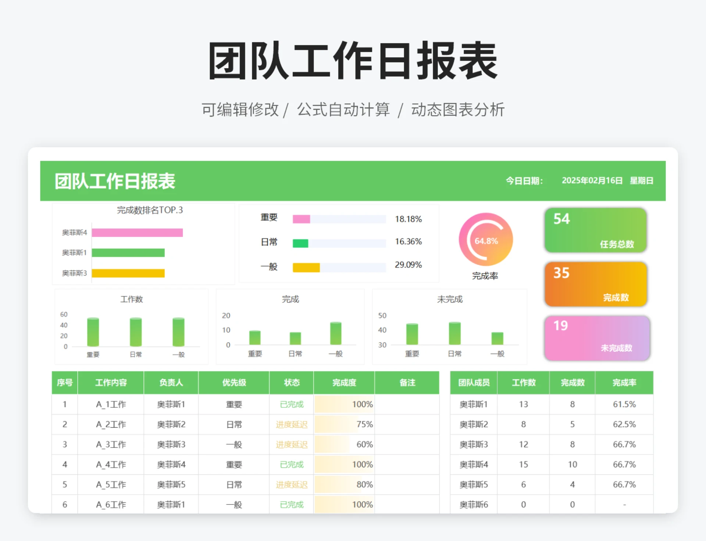
Task: Click the 进度延迟 status for A_2工作
Action: pyautogui.click(x=291, y=424)
